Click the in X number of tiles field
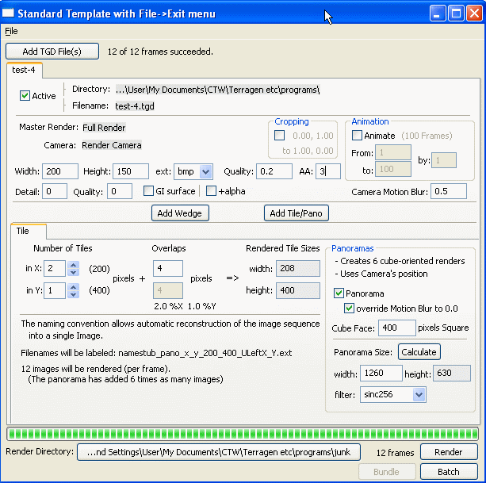This screenshot has height=483, width=486. tap(55, 269)
